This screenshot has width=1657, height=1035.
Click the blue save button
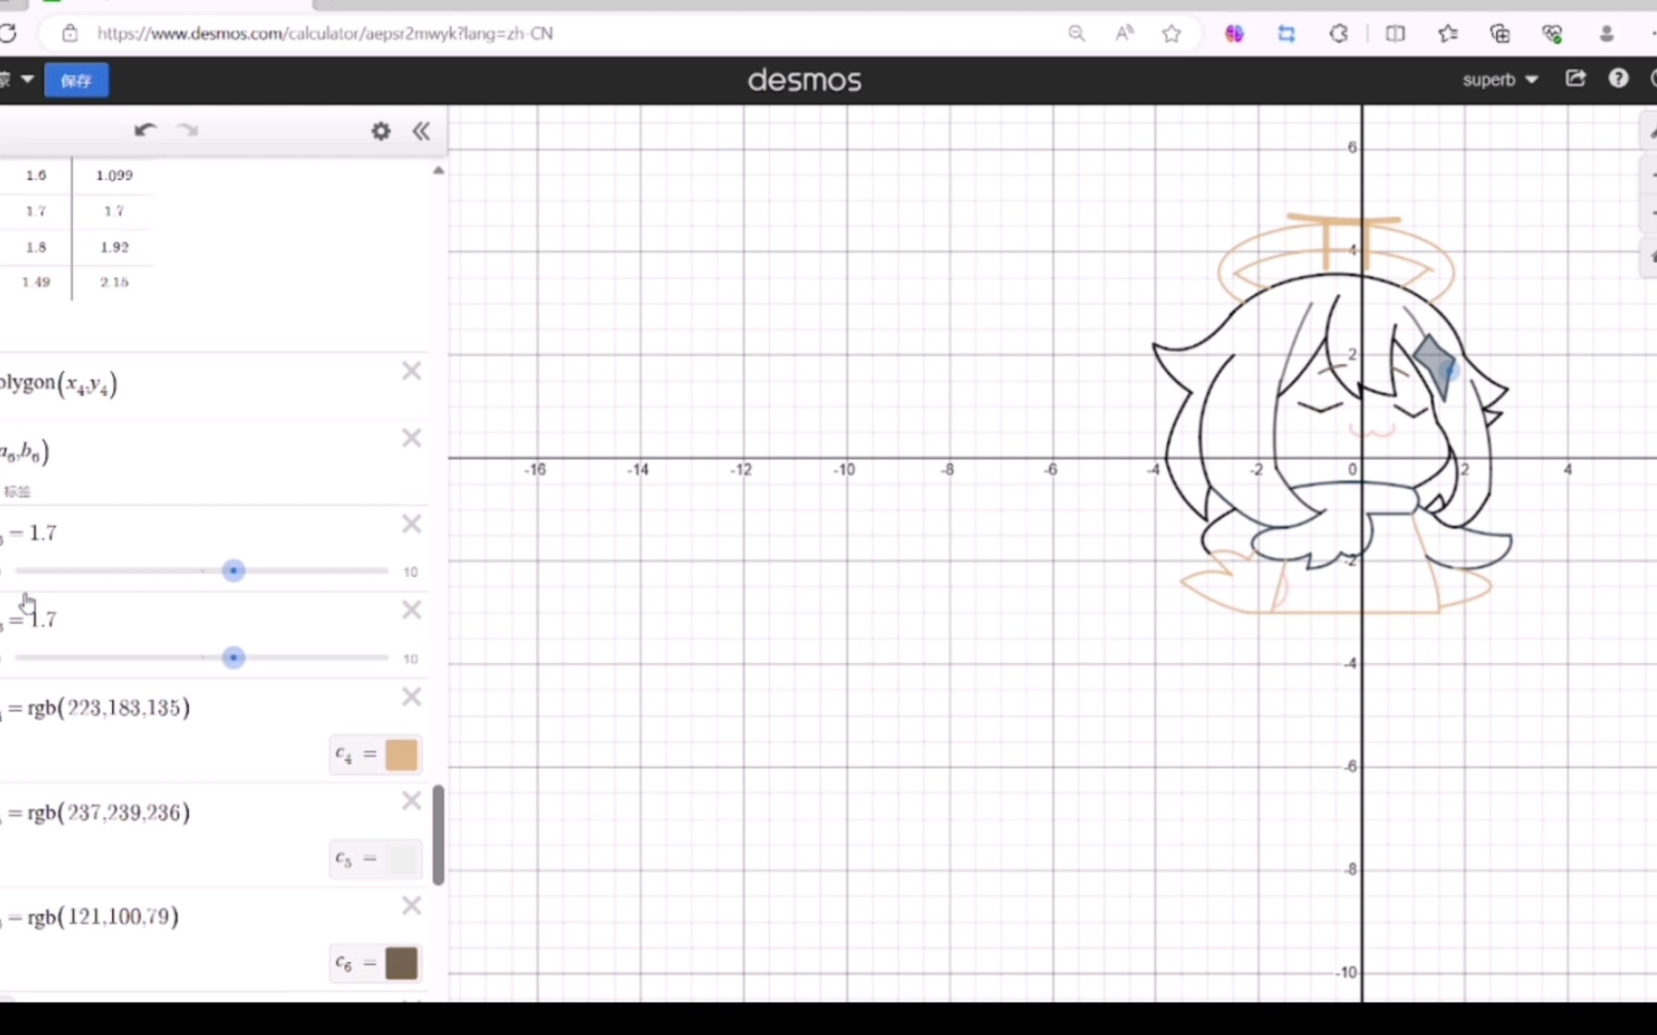pos(77,80)
